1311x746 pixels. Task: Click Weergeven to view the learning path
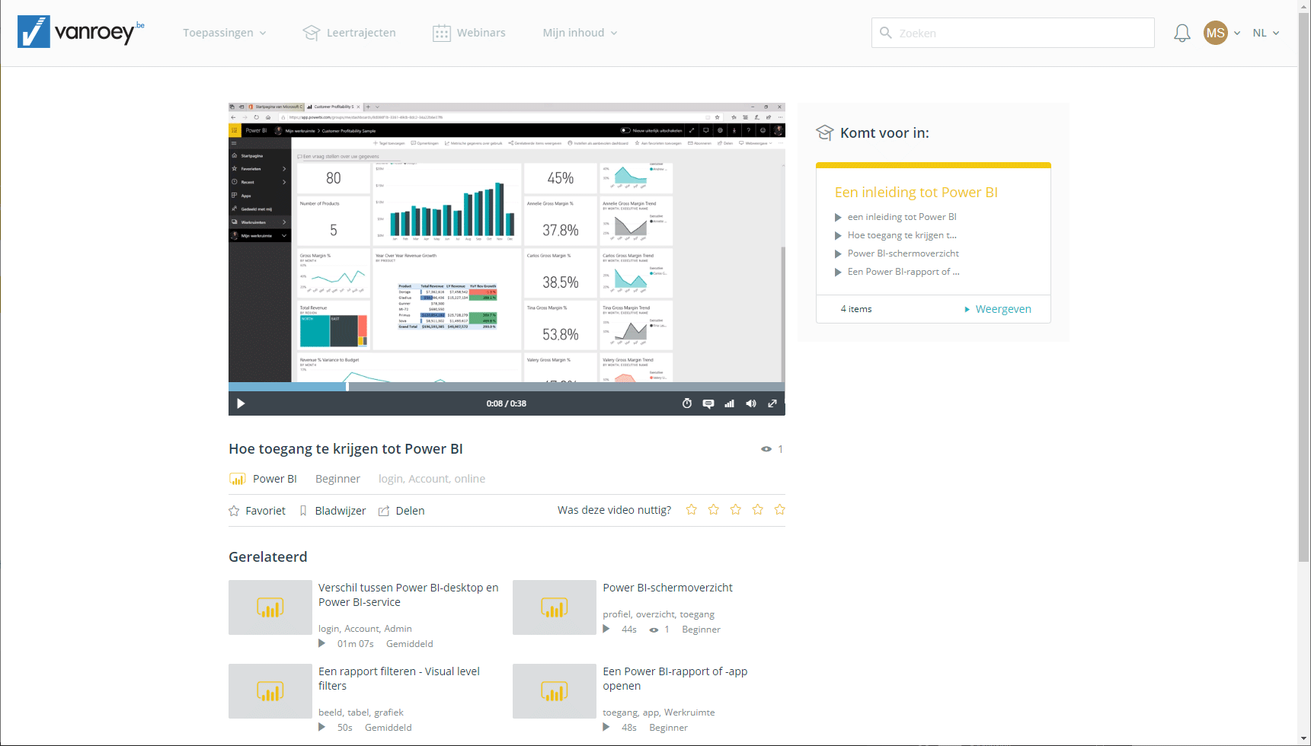click(998, 309)
